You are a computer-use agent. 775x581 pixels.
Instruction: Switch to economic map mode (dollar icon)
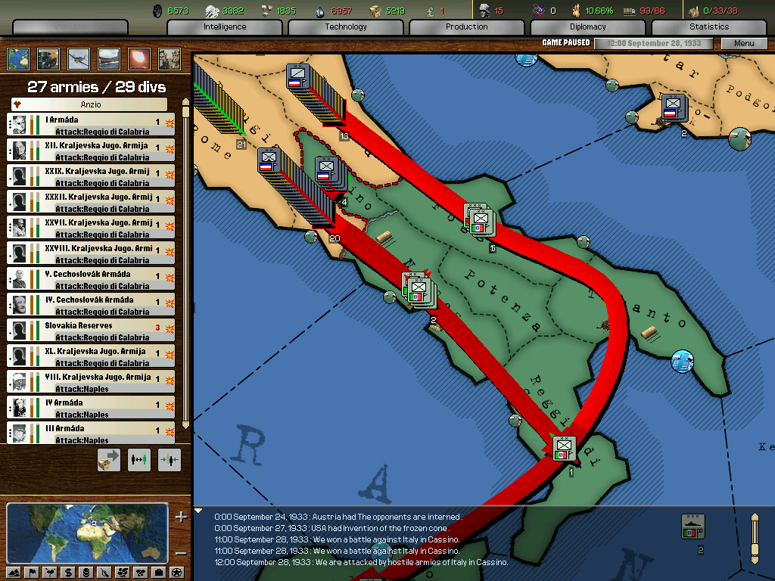(68, 573)
